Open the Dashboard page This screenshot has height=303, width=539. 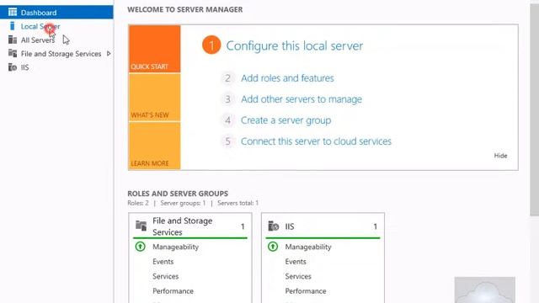click(56, 13)
